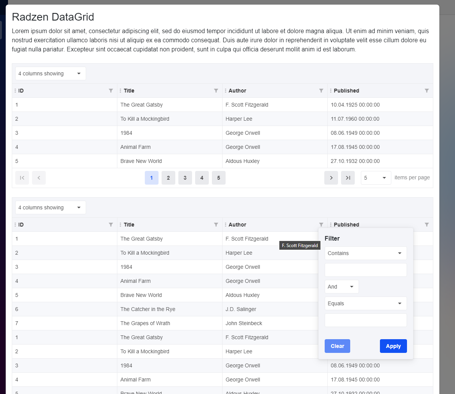Click Brave New World in first grid
Viewport: 455px width, 394px height.
coord(141,161)
